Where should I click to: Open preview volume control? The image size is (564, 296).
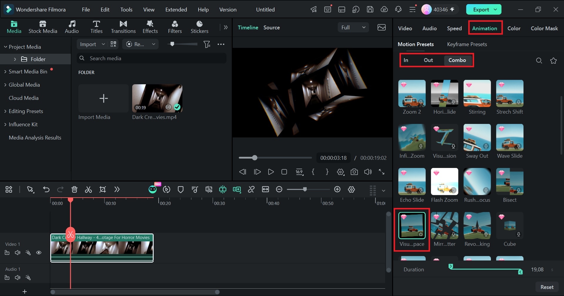[368, 172]
